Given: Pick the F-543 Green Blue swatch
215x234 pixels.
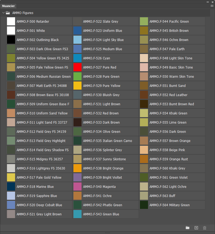Looking at the screenshot, I should point(77,214).
